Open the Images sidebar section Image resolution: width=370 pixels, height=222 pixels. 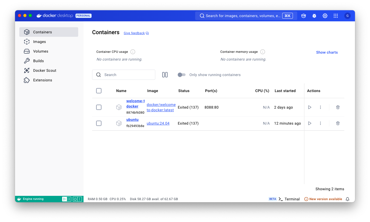[x=49, y=42]
